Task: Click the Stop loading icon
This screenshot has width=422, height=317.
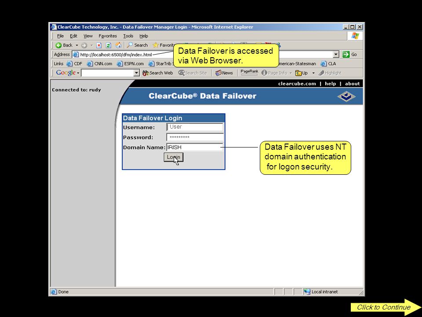Action: pos(99,45)
